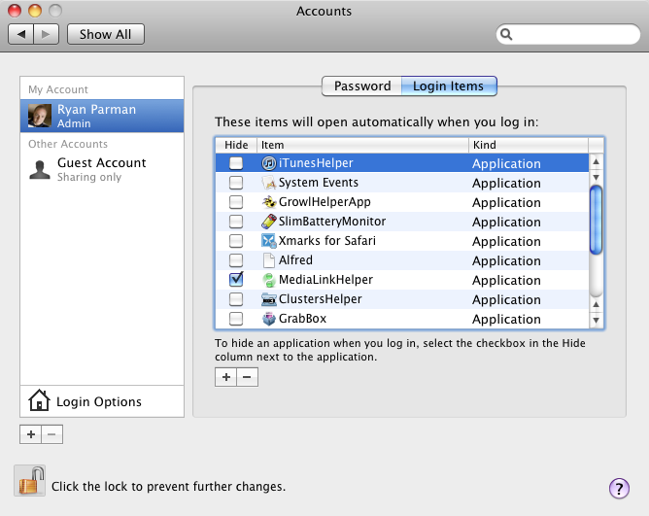This screenshot has width=649, height=516.
Task: Click the System Events app icon
Action: (268, 183)
